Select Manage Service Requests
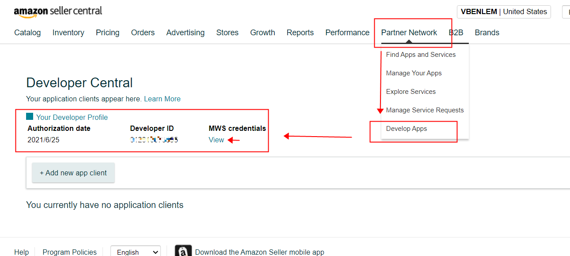Viewport: 570px width, 256px height. point(425,110)
